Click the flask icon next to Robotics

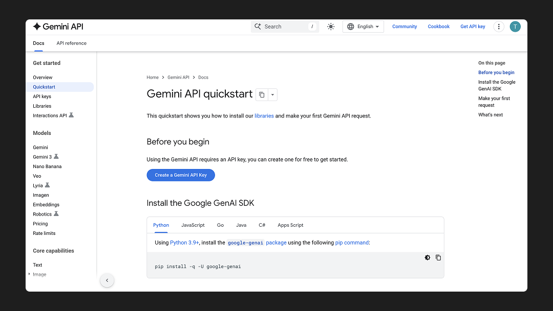(56, 213)
